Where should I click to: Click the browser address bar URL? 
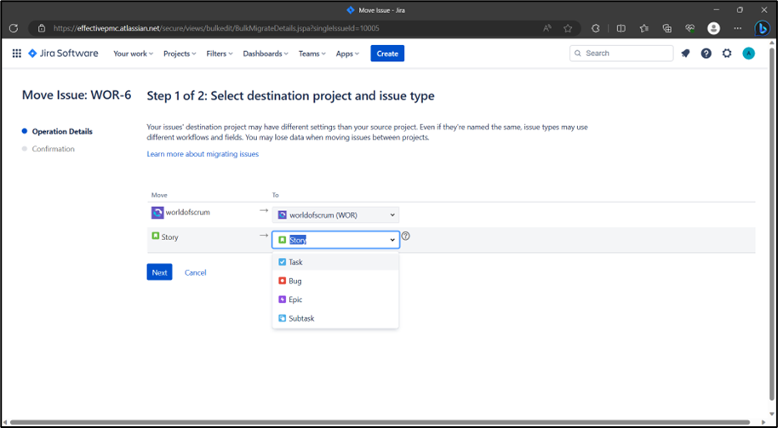point(216,28)
